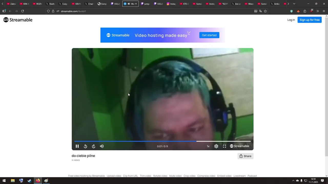
Task: List all open tabs
Action: click(294, 4)
